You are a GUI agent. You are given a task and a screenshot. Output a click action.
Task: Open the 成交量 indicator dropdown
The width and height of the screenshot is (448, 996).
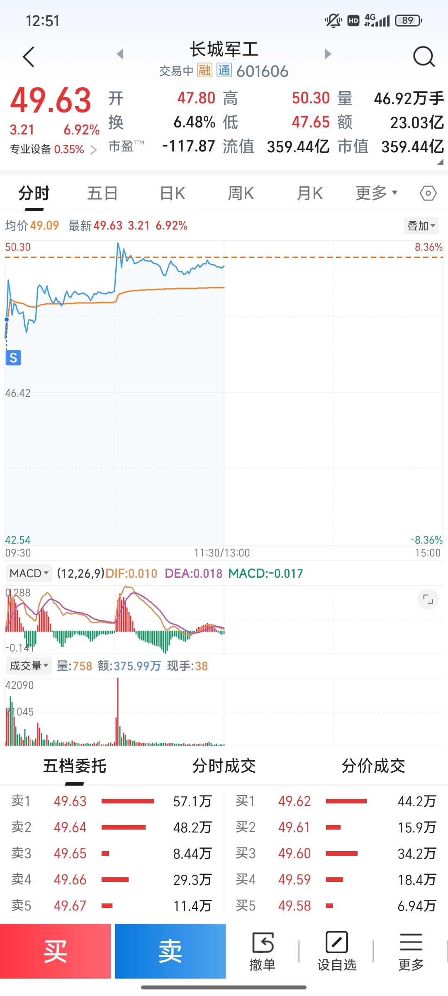pyautogui.click(x=29, y=666)
